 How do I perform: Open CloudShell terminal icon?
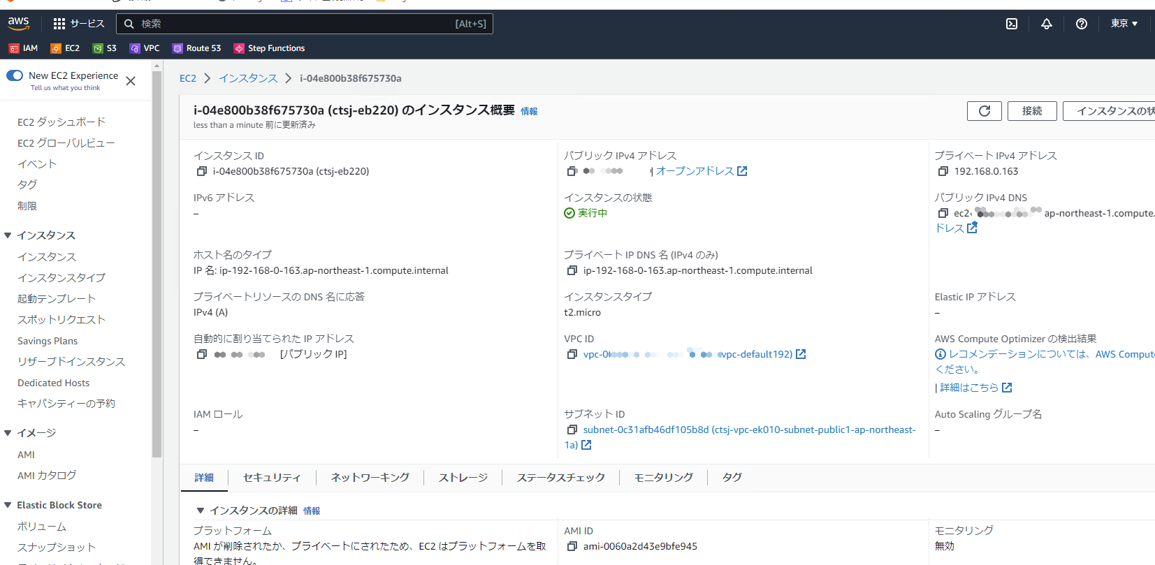click(1012, 24)
